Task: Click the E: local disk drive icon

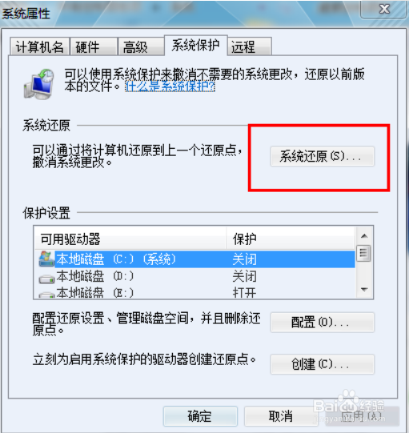Action: [46, 295]
